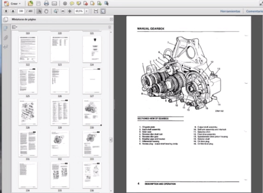This screenshot has width=263, height=193.
Task: Open the attachments paperclip panel
Action: click(x=6, y=37)
